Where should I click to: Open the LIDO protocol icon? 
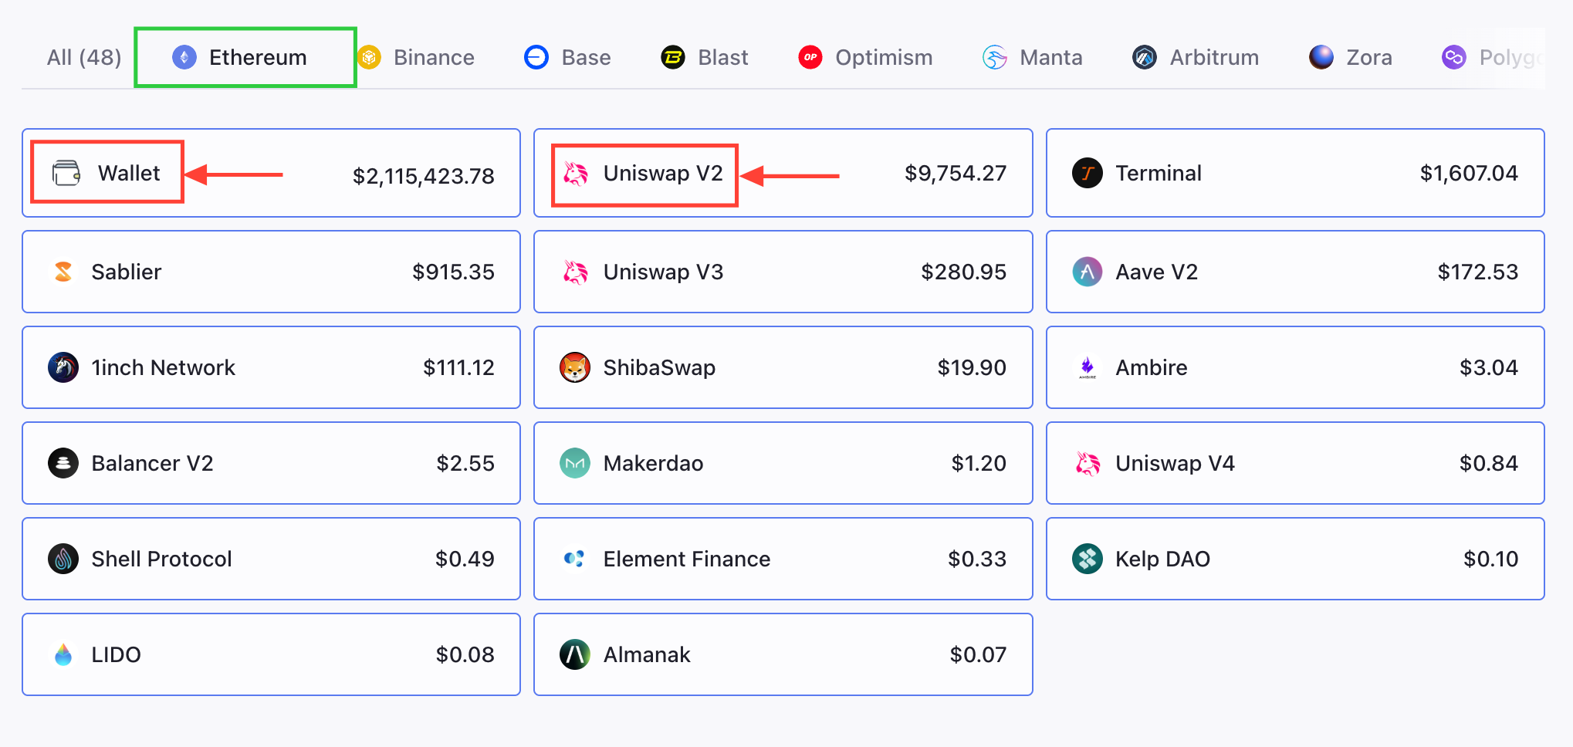tap(63, 654)
